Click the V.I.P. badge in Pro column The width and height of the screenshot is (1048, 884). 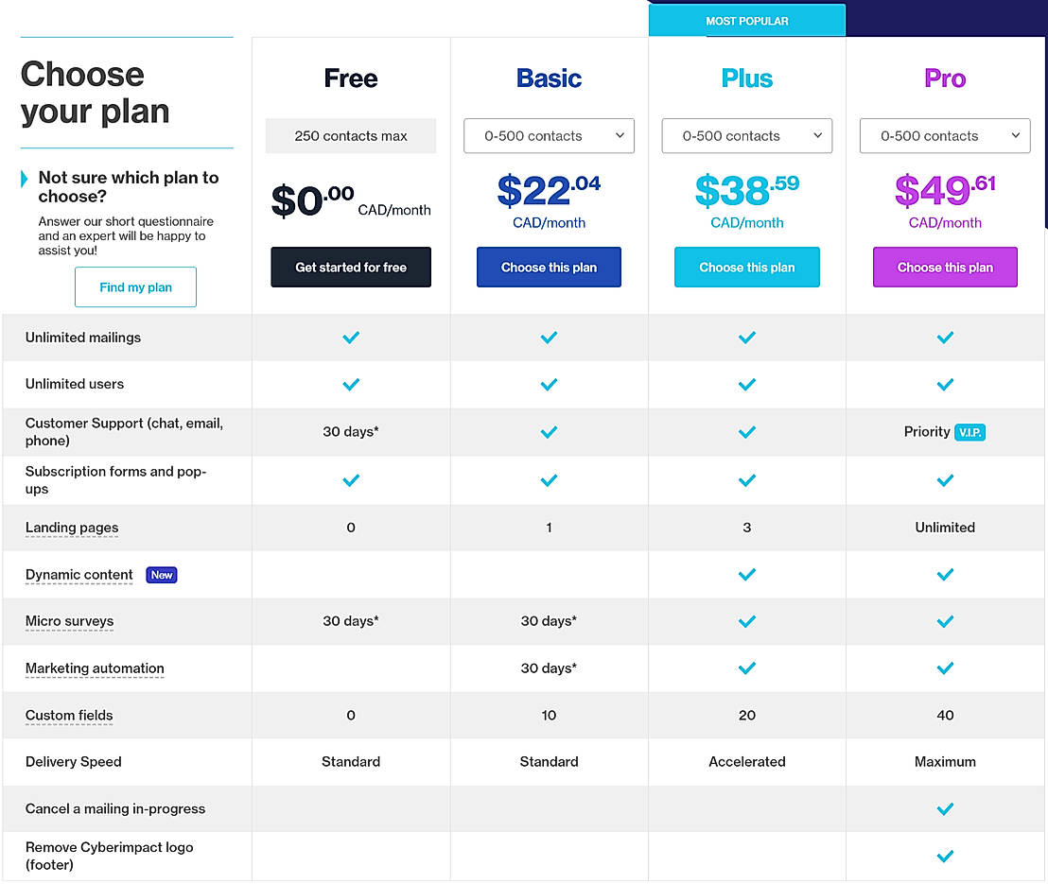pyautogui.click(x=969, y=432)
